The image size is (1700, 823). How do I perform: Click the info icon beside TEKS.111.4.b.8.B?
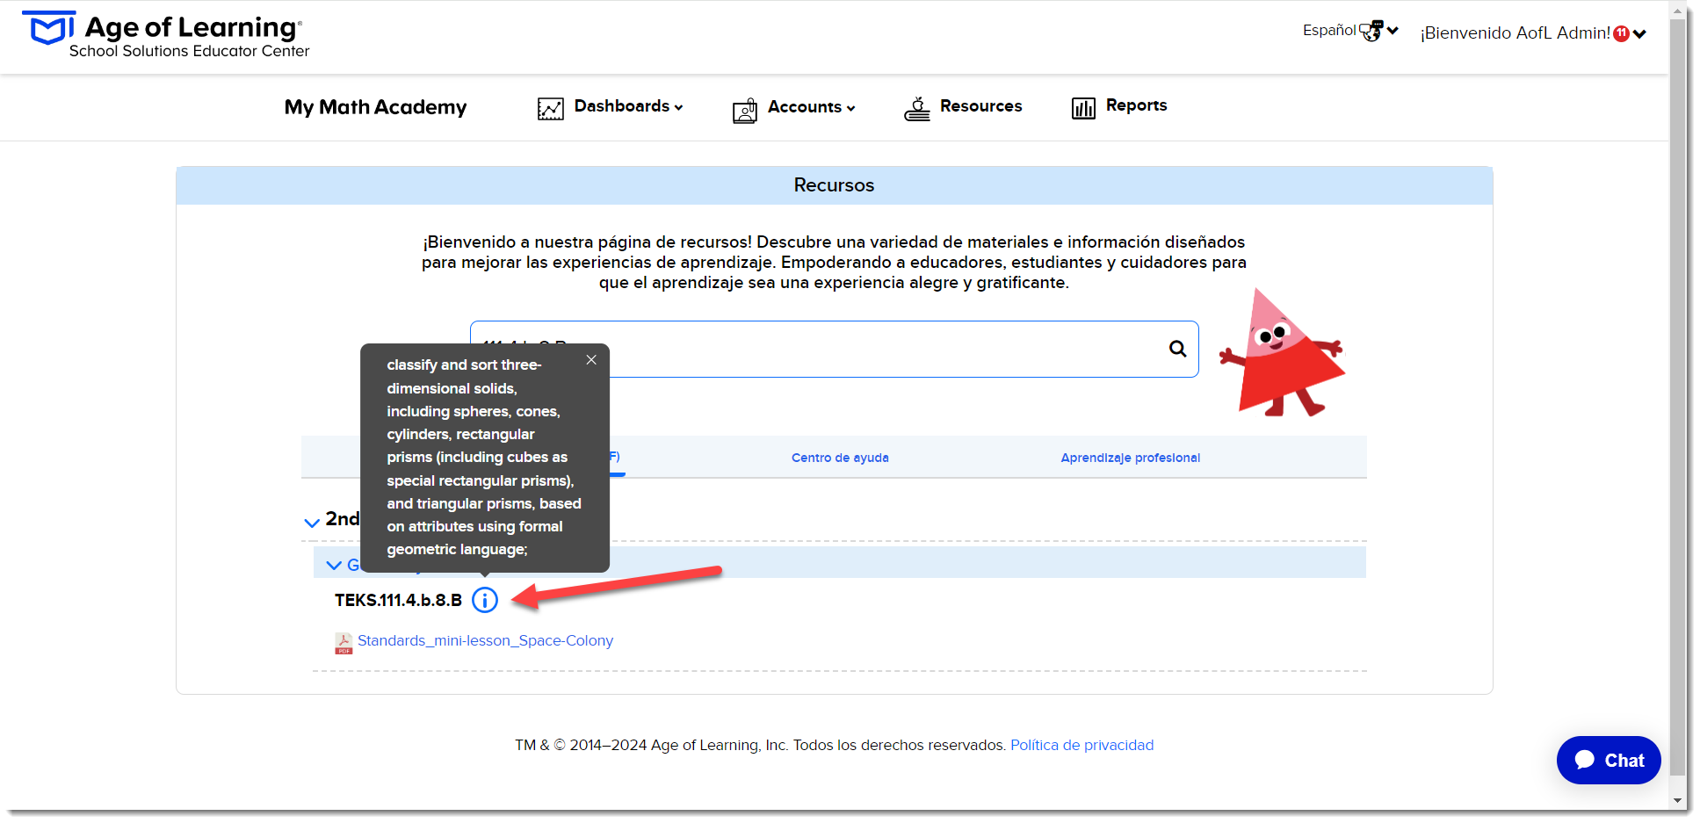[485, 600]
